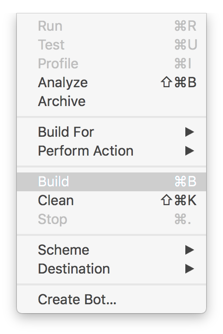Viewport: 223px width, 334px height.
Task: Expand the triangle next to Scheme
Action: click(190, 250)
